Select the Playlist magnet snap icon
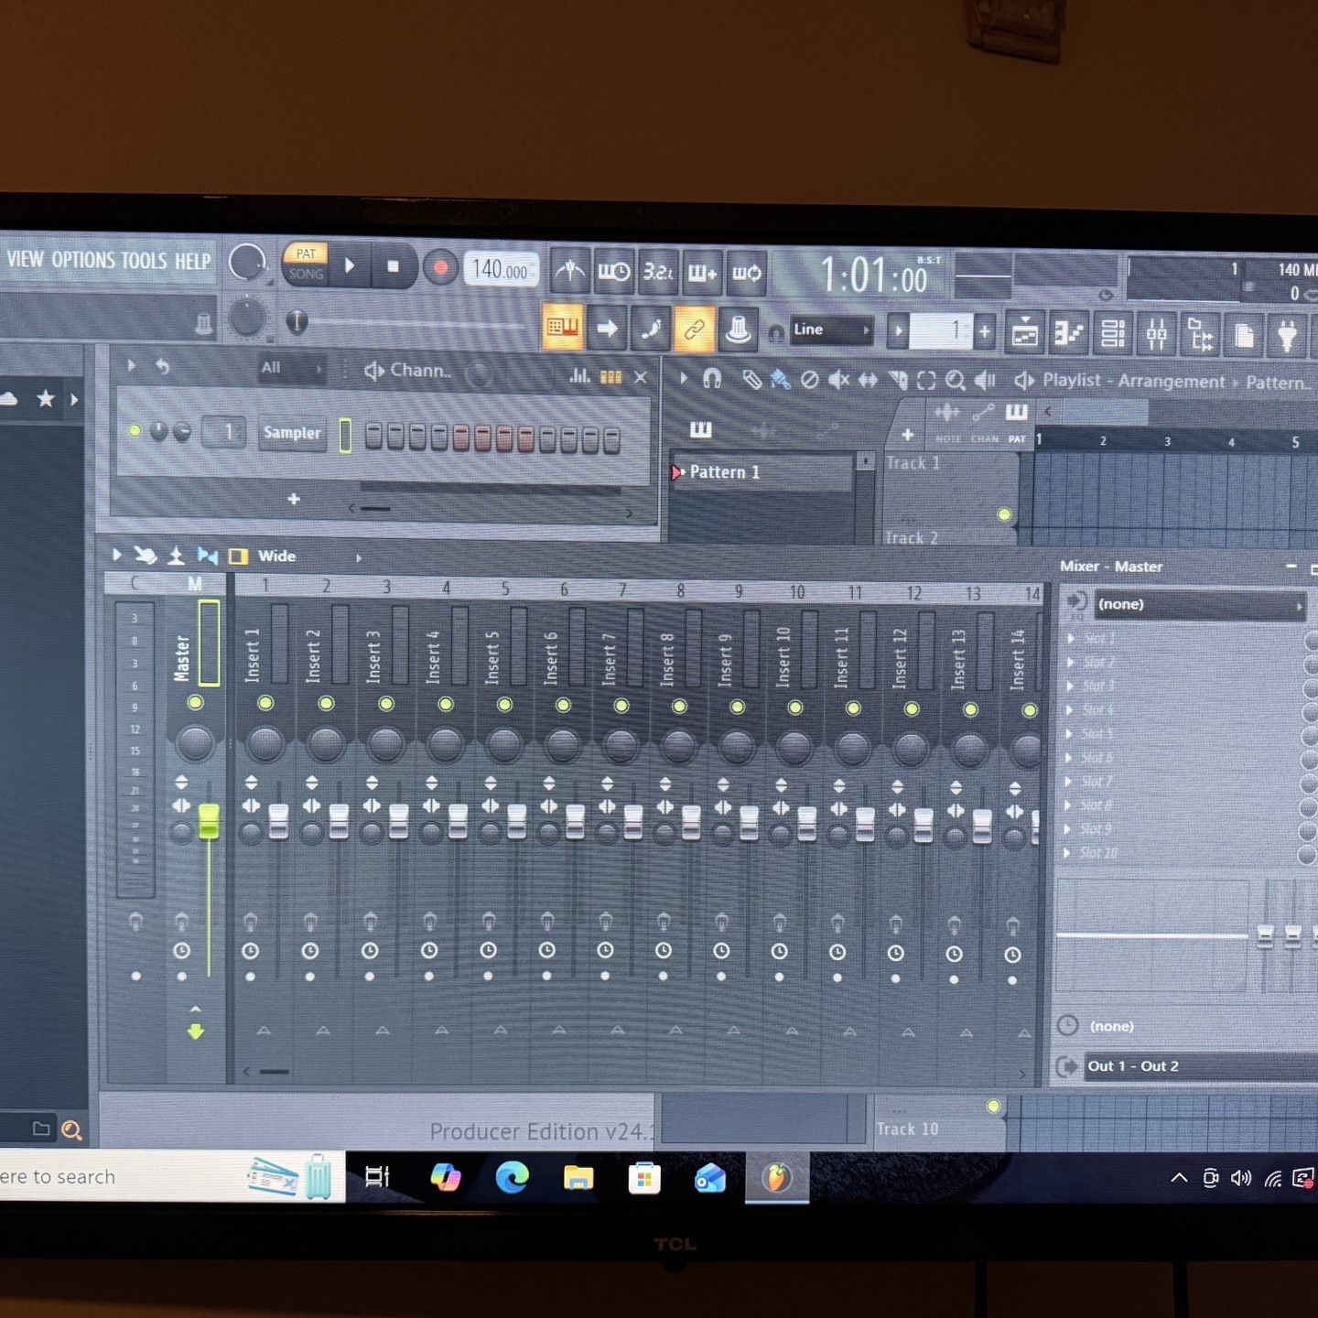The width and height of the screenshot is (1318, 1318). point(712,379)
